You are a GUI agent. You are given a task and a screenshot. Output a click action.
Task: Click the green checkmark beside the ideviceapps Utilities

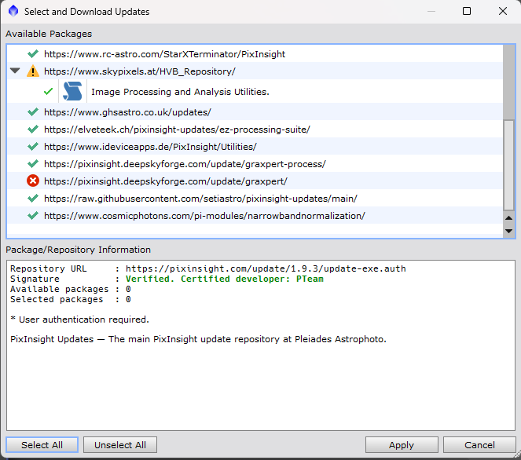32,147
